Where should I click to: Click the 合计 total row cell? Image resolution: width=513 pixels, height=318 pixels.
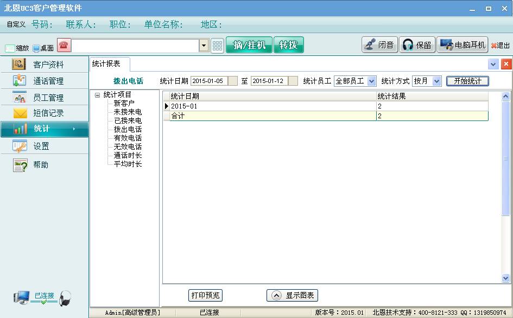coord(273,116)
